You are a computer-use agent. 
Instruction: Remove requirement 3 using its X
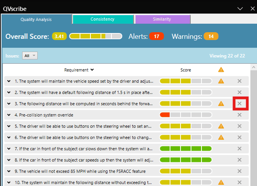240,104
